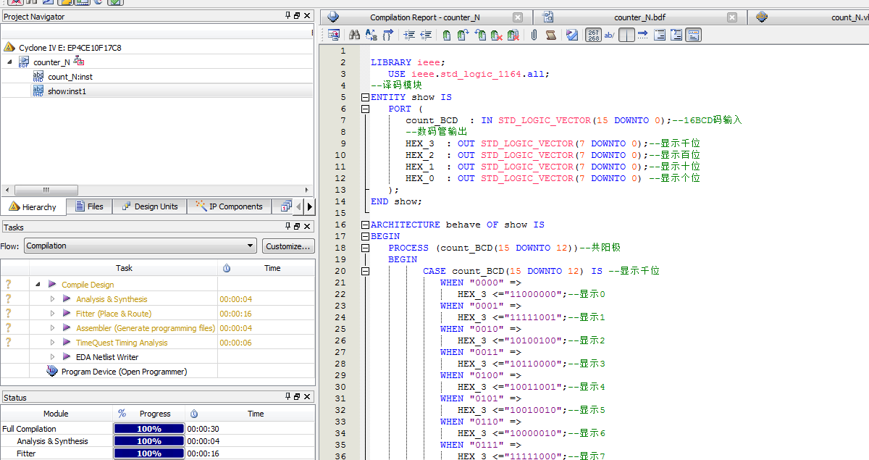Jump to next bookmark
The height and width of the screenshot is (460, 869).
(463, 34)
